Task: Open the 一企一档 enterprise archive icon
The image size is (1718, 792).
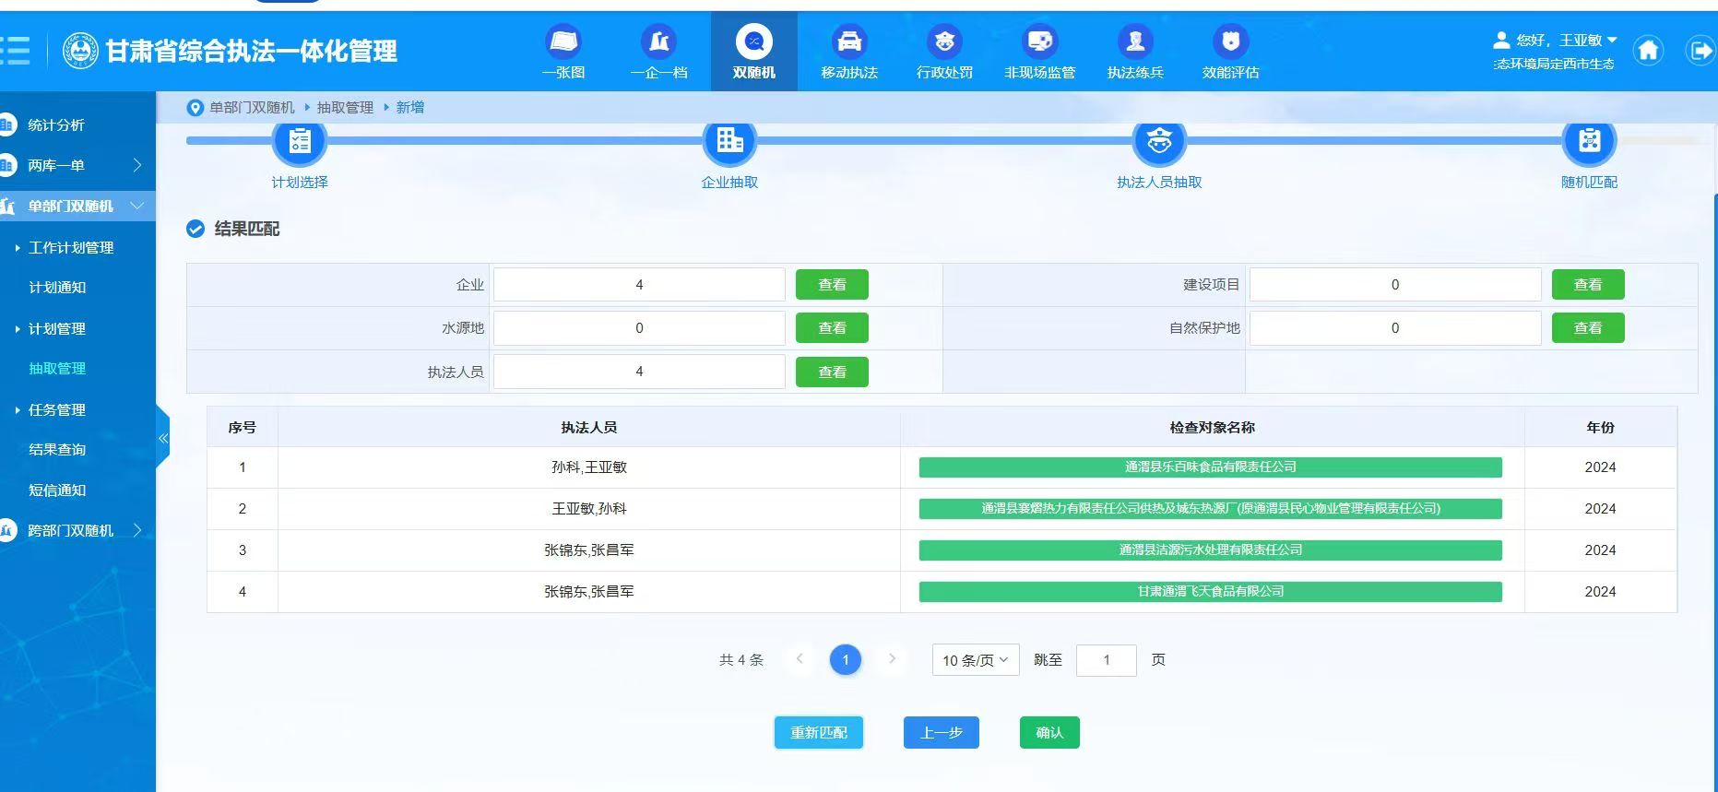Action: (x=658, y=42)
